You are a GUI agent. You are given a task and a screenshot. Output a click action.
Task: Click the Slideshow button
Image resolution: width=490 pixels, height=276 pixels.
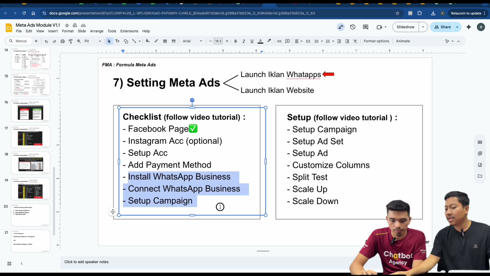(406, 27)
